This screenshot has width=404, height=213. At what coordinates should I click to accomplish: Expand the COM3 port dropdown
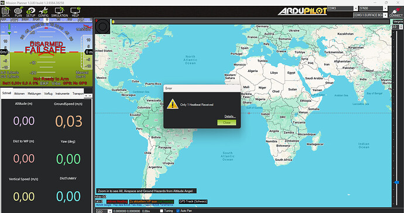coord(355,9)
